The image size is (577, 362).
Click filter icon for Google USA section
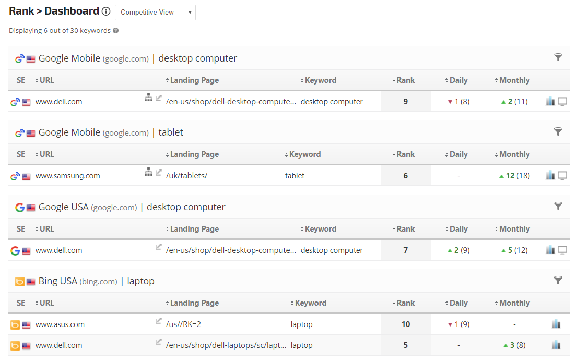558,206
